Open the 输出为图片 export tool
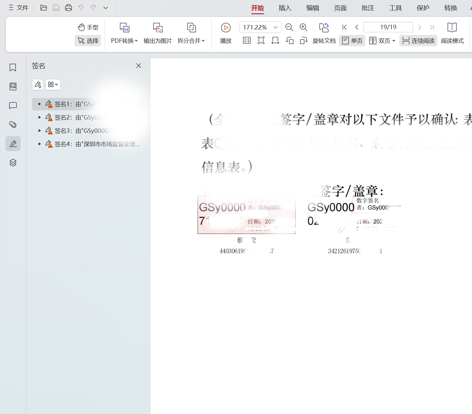472x414 pixels. [158, 33]
